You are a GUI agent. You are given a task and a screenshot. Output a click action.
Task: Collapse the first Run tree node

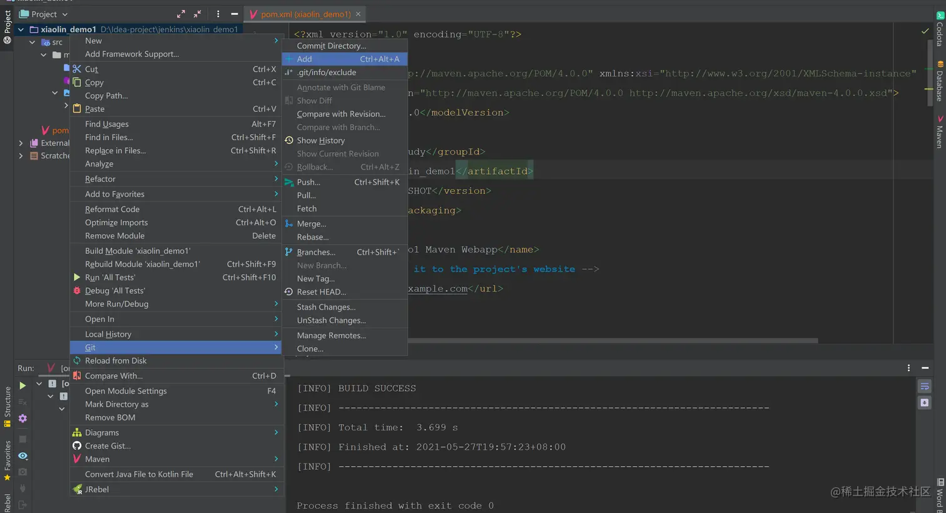tap(39, 384)
